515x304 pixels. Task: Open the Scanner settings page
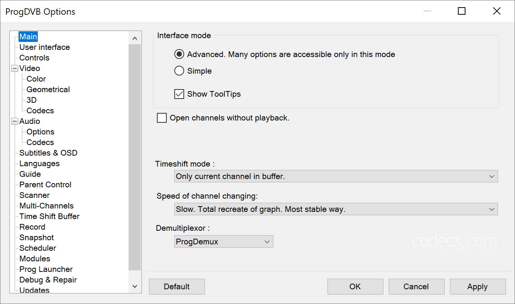point(34,195)
